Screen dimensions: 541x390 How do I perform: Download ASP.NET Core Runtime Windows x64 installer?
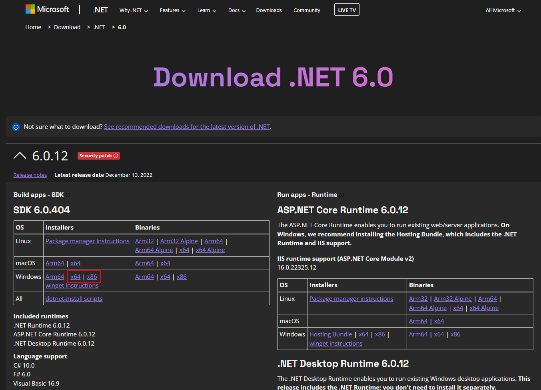363,334
